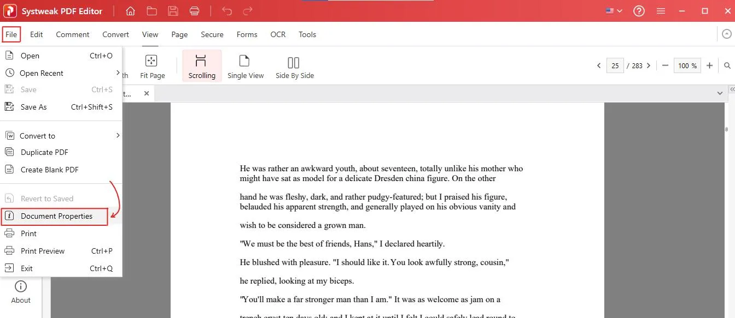Click the Home icon in title bar
This screenshot has width=735, height=318.
130,11
